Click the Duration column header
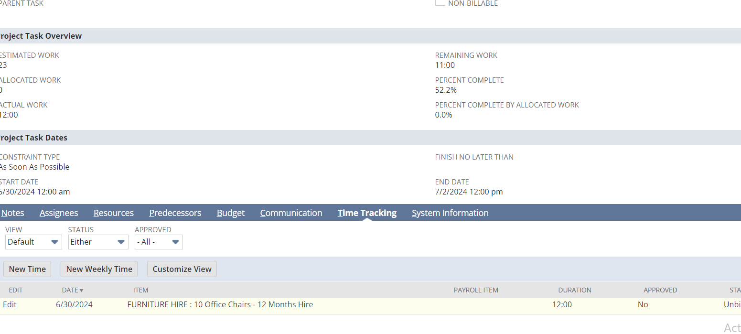The image size is (741, 334). pos(574,290)
